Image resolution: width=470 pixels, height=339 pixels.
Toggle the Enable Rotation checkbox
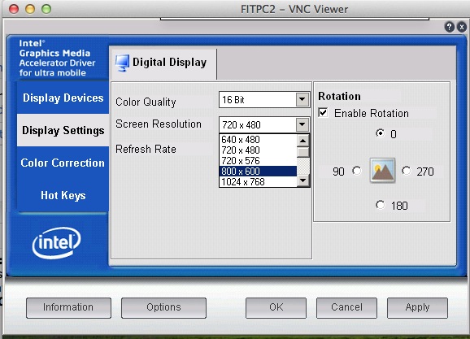point(323,113)
